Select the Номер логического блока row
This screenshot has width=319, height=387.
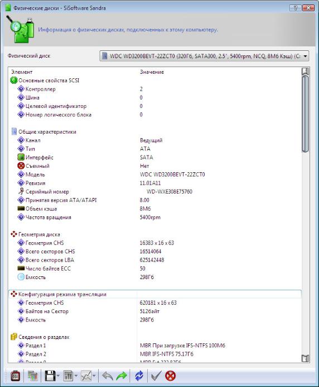point(155,115)
